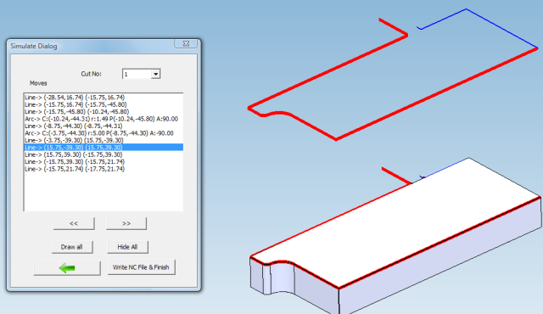Step to previous move with << button
Viewport: 543px width, 314px height.
click(x=74, y=224)
